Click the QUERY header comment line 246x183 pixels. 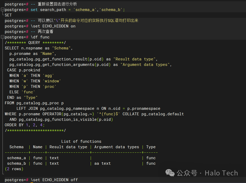tap(35, 43)
